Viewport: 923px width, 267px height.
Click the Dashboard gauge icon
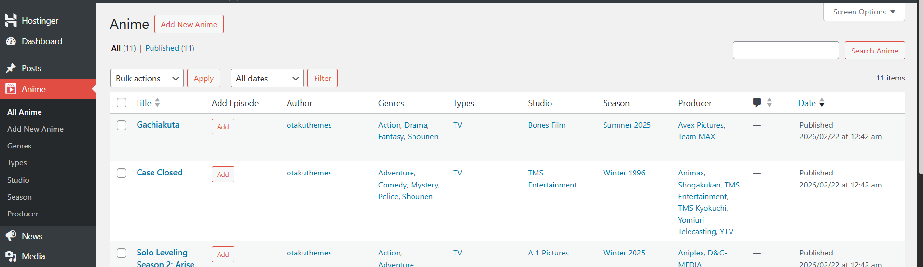point(11,41)
